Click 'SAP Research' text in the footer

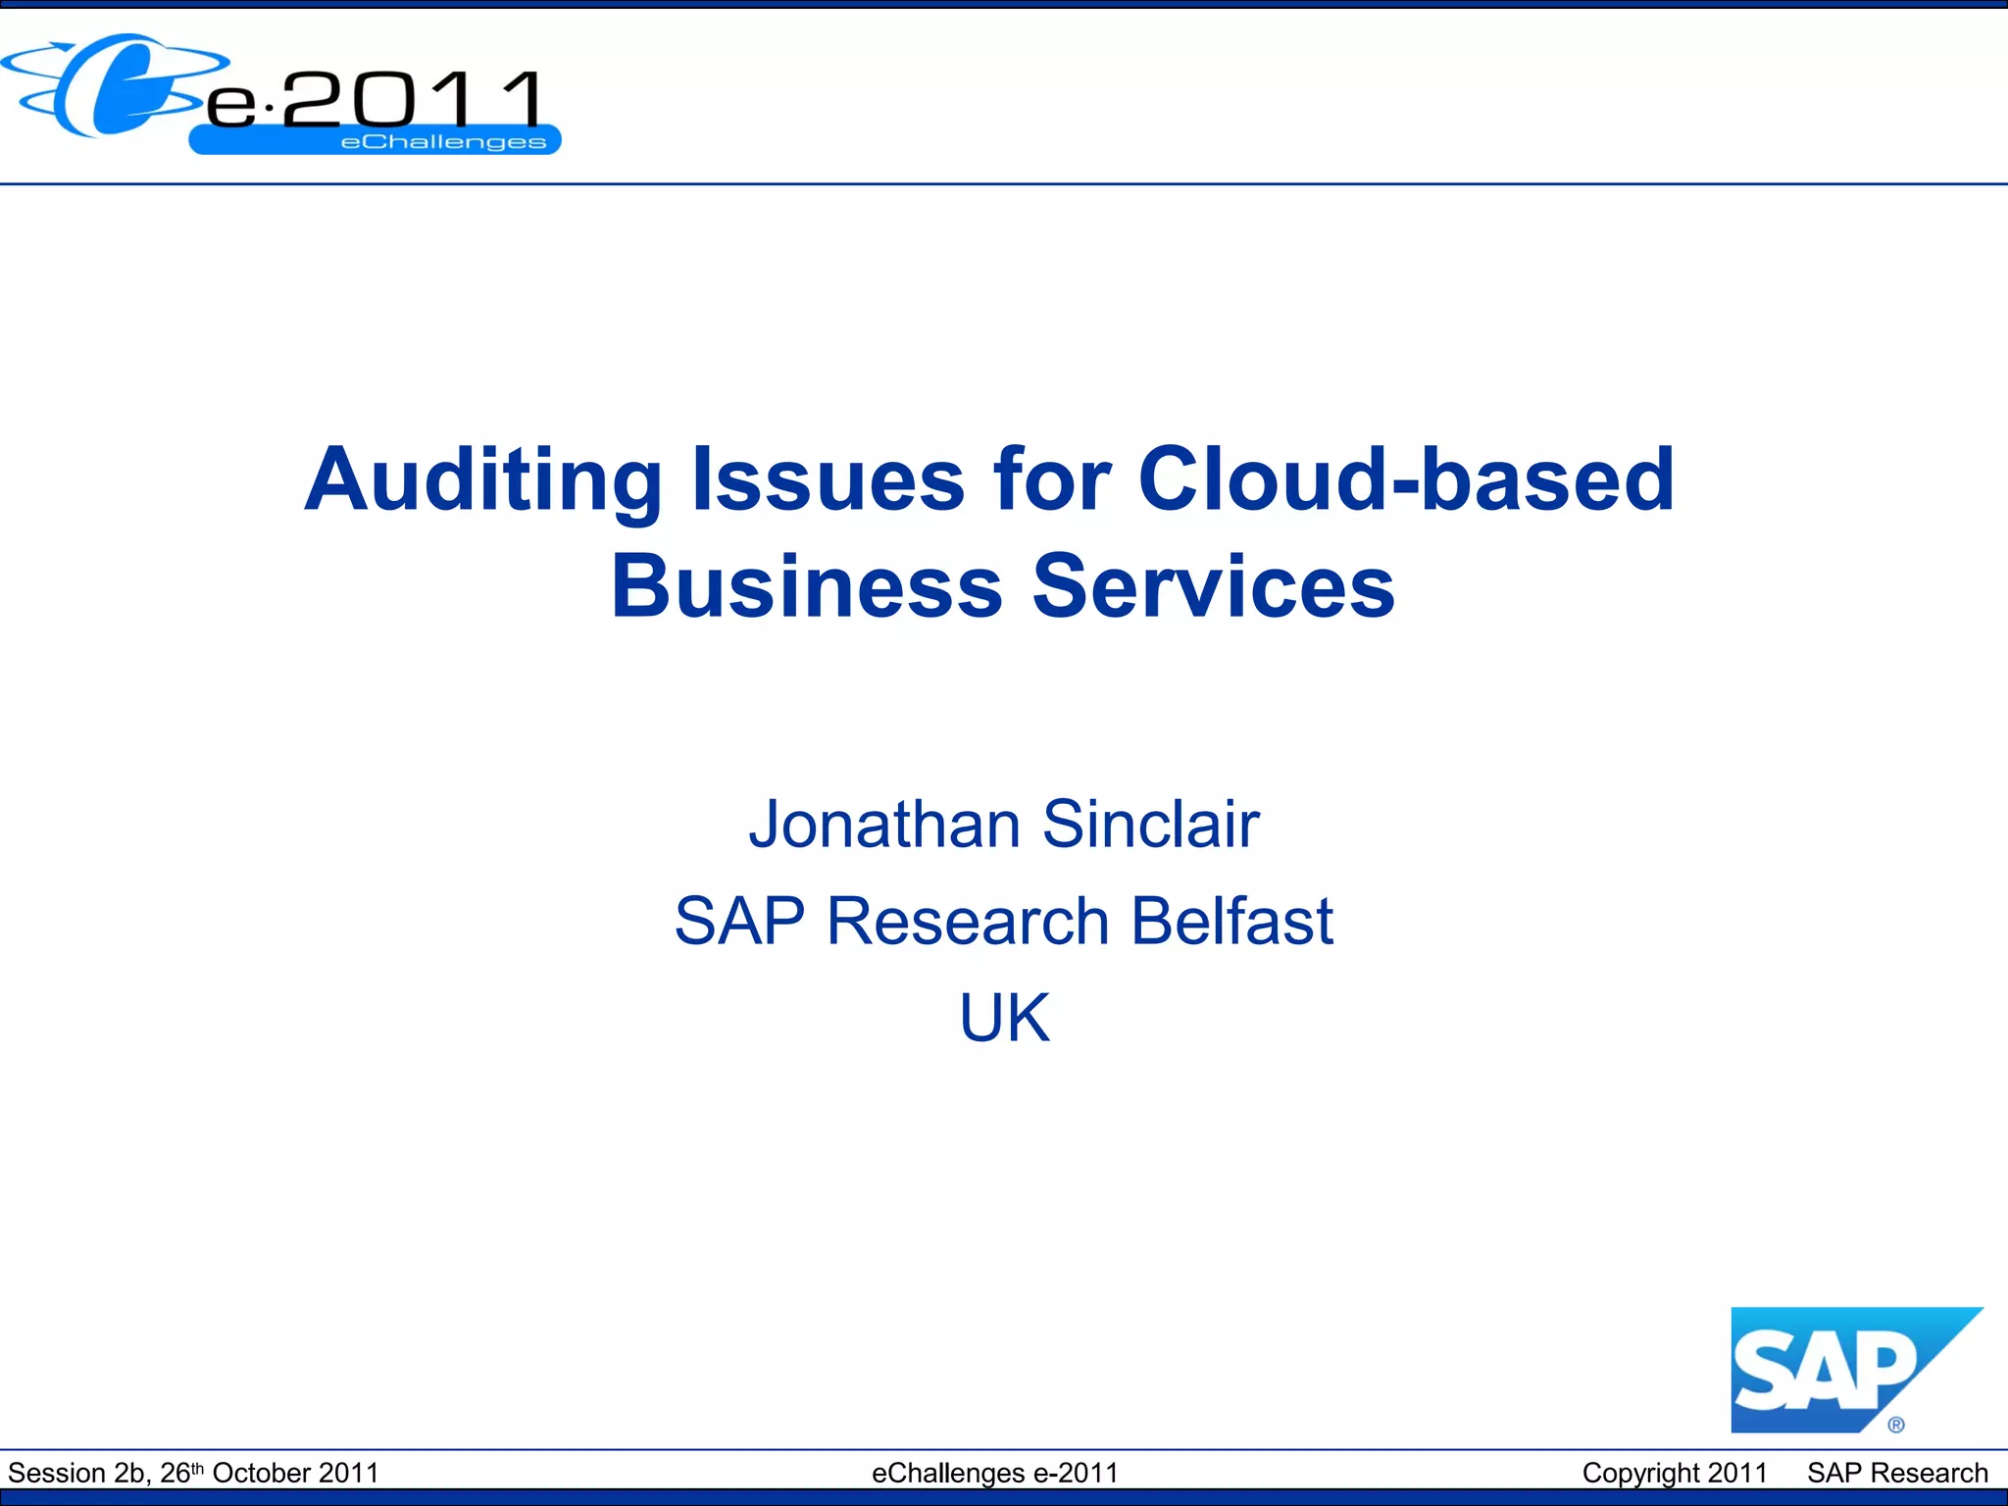(1897, 1473)
